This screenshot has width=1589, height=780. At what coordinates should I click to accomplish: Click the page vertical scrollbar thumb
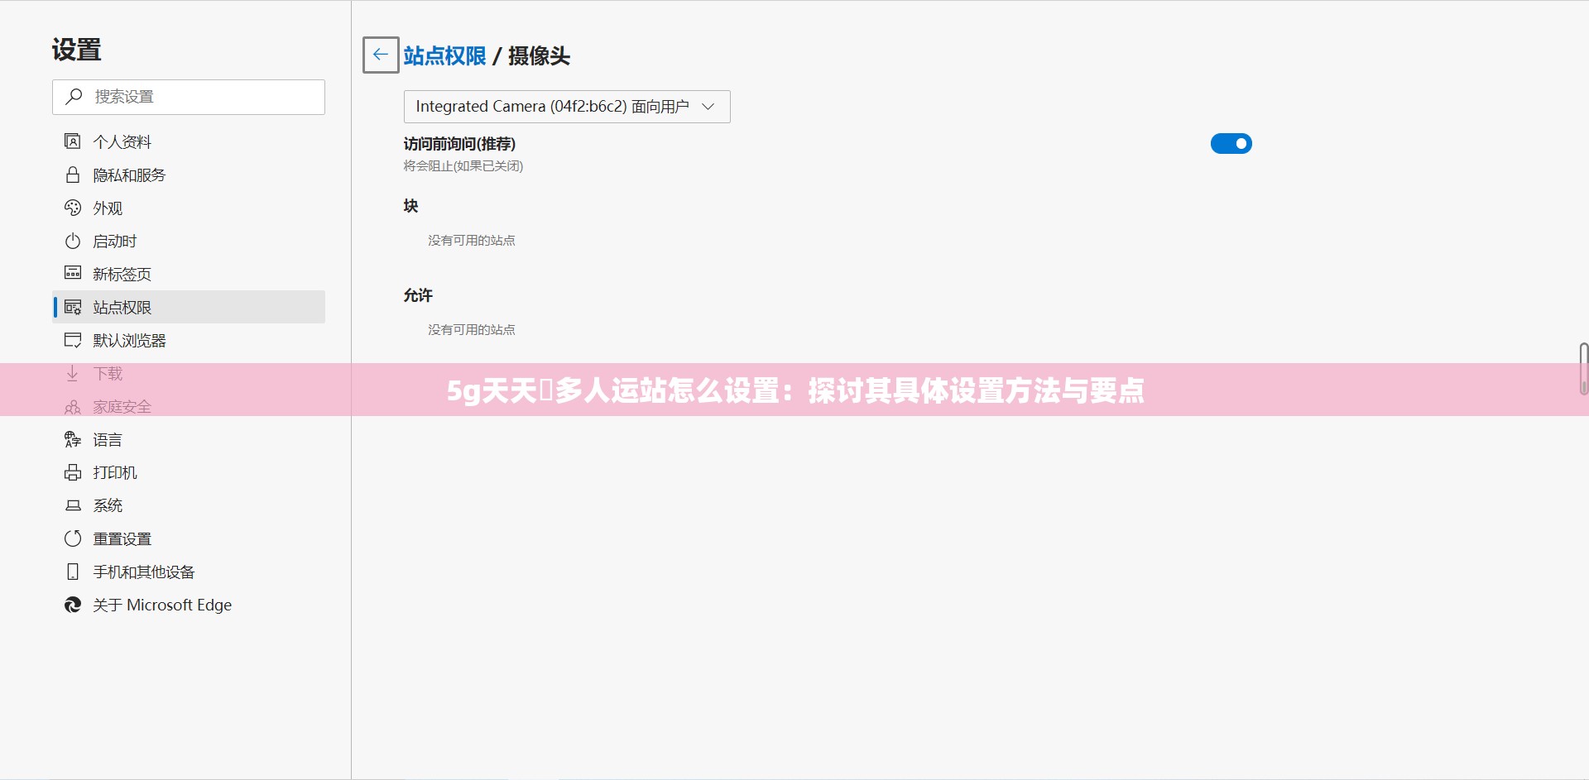point(1583,368)
